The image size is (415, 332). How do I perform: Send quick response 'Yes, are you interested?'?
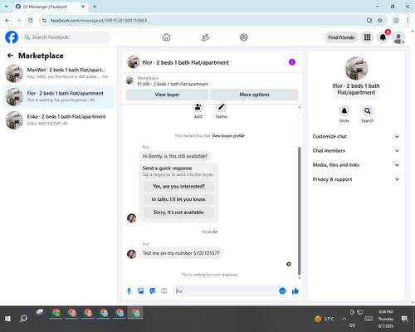[178, 187]
